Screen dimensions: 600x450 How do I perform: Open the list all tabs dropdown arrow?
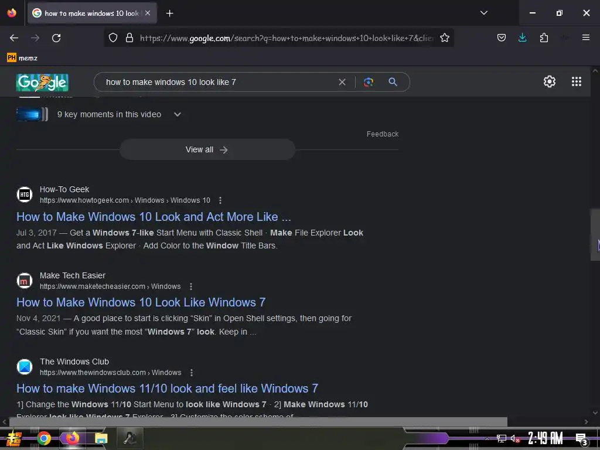(x=483, y=13)
